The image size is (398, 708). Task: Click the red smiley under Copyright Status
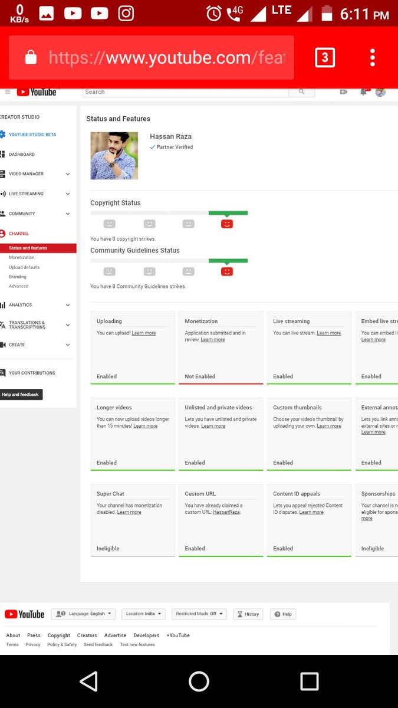tap(227, 224)
